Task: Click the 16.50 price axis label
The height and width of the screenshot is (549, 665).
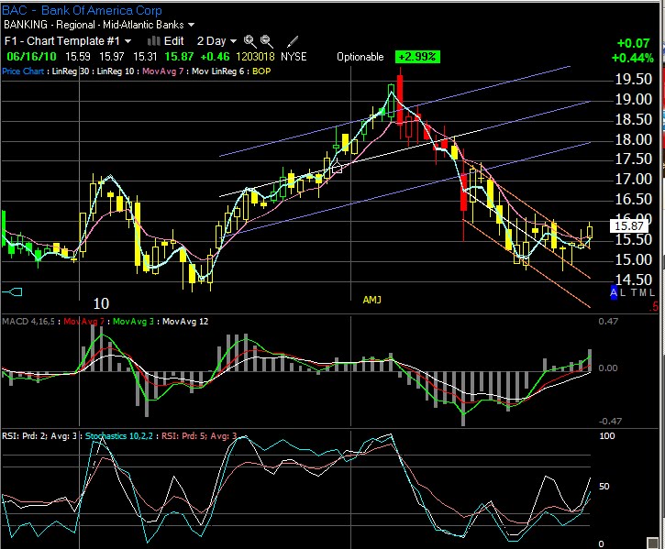Action: point(633,199)
